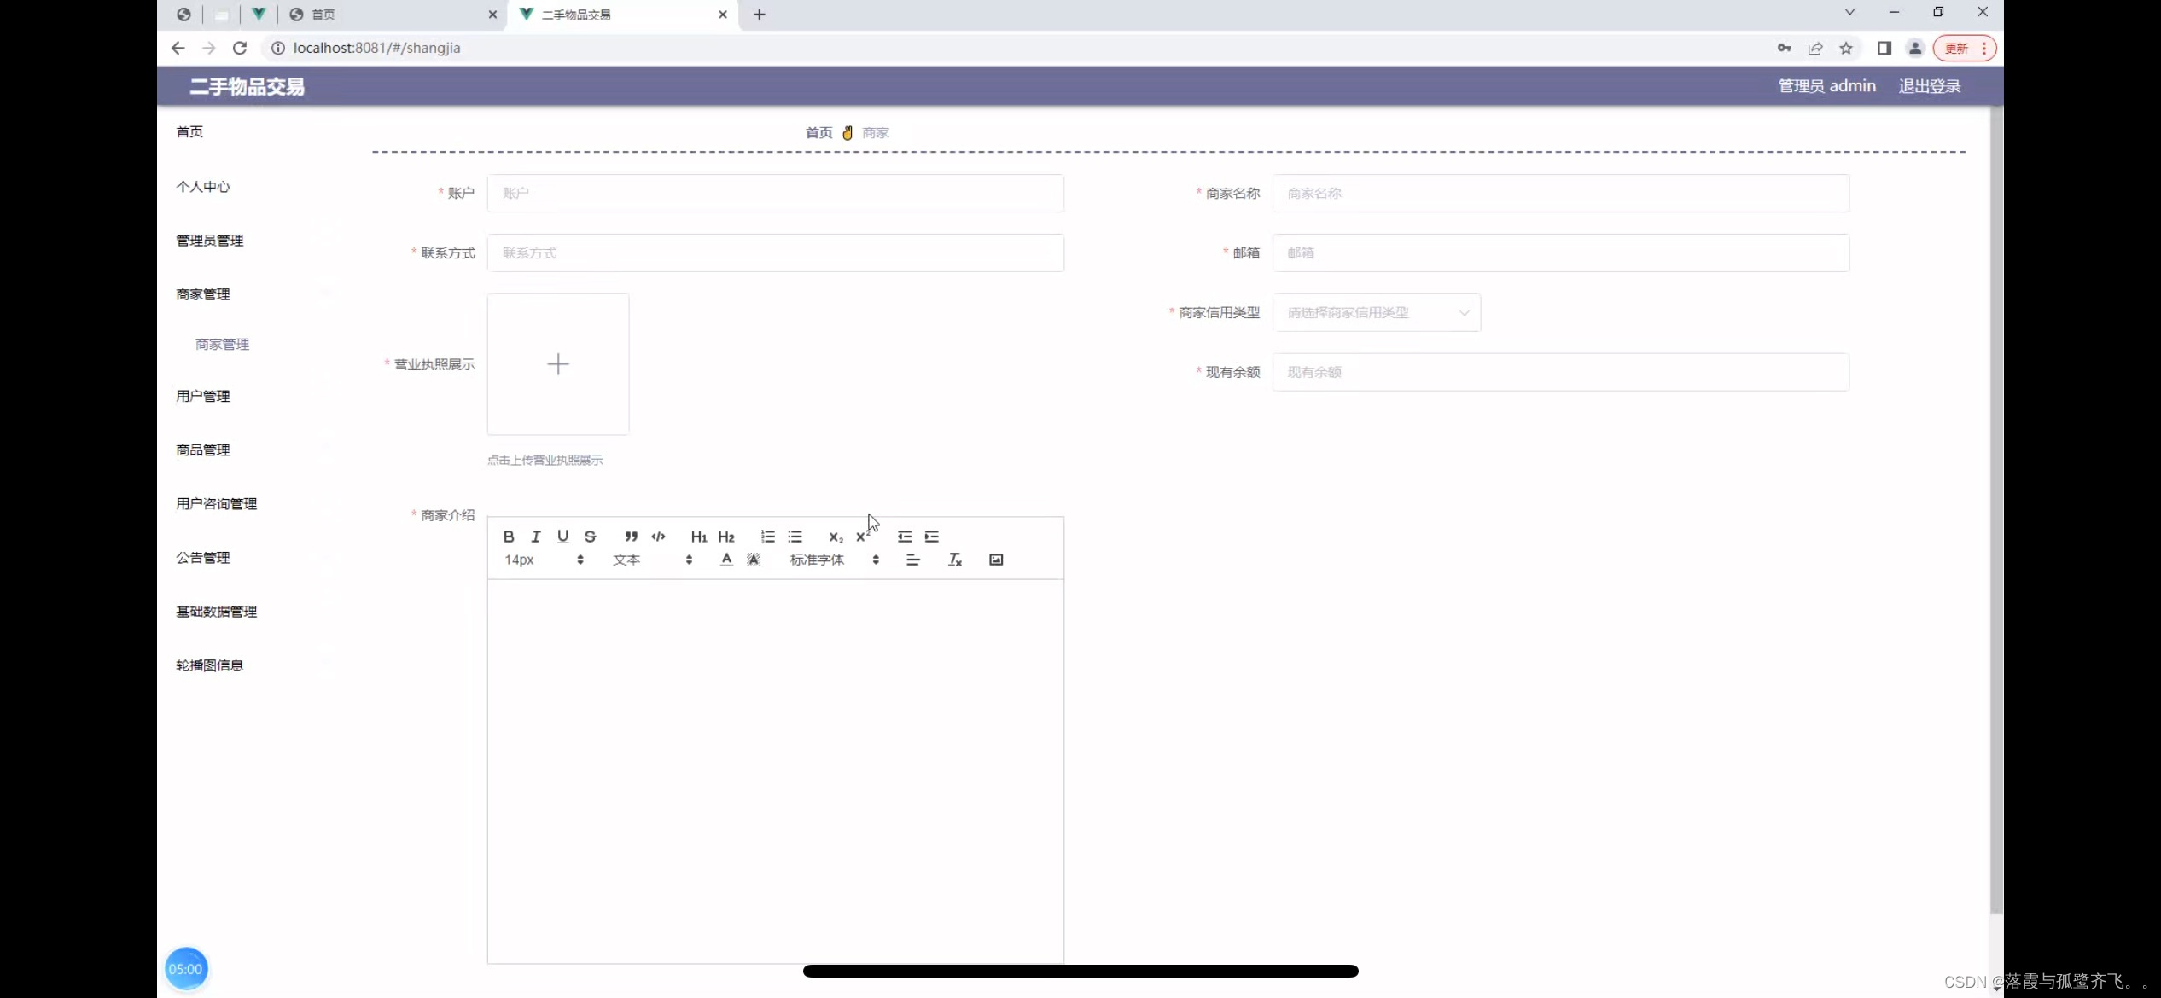Click the 更新 browser update button
Image resolution: width=2161 pixels, height=998 pixels.
(x=1965, y=48)
